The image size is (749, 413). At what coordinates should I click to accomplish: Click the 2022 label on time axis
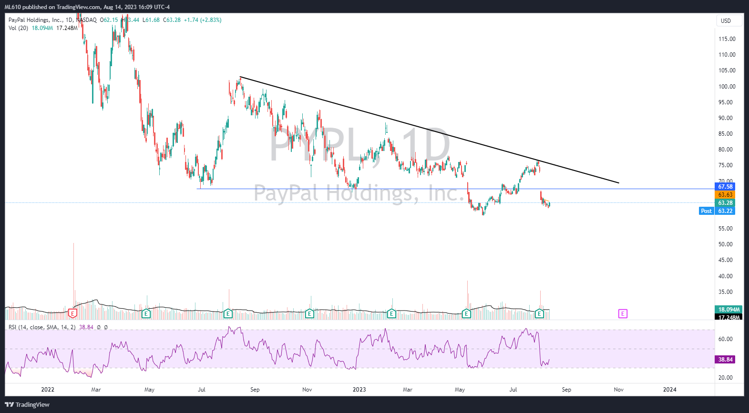(x=48, y=390)
